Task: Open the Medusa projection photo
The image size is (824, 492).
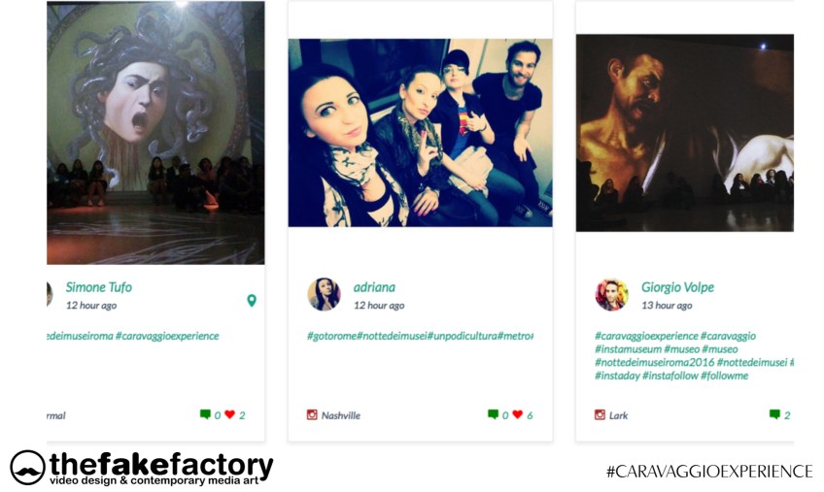Action: pyautogui.click(x=155, y=133)
